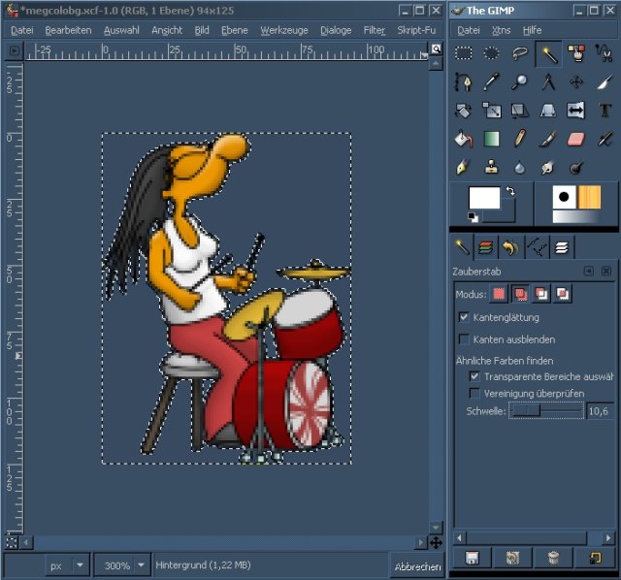Select the Select by Color tool
Image resolution: width=621 pixels, height=580 pixels.
[x=576, y=53]
